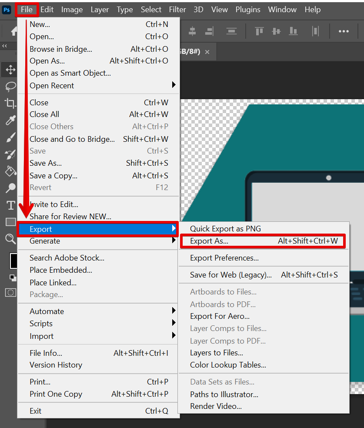Viewport: 364px width, 428px height.
Task: Select the Lasso tool
Action: click(x=10, y=87)
